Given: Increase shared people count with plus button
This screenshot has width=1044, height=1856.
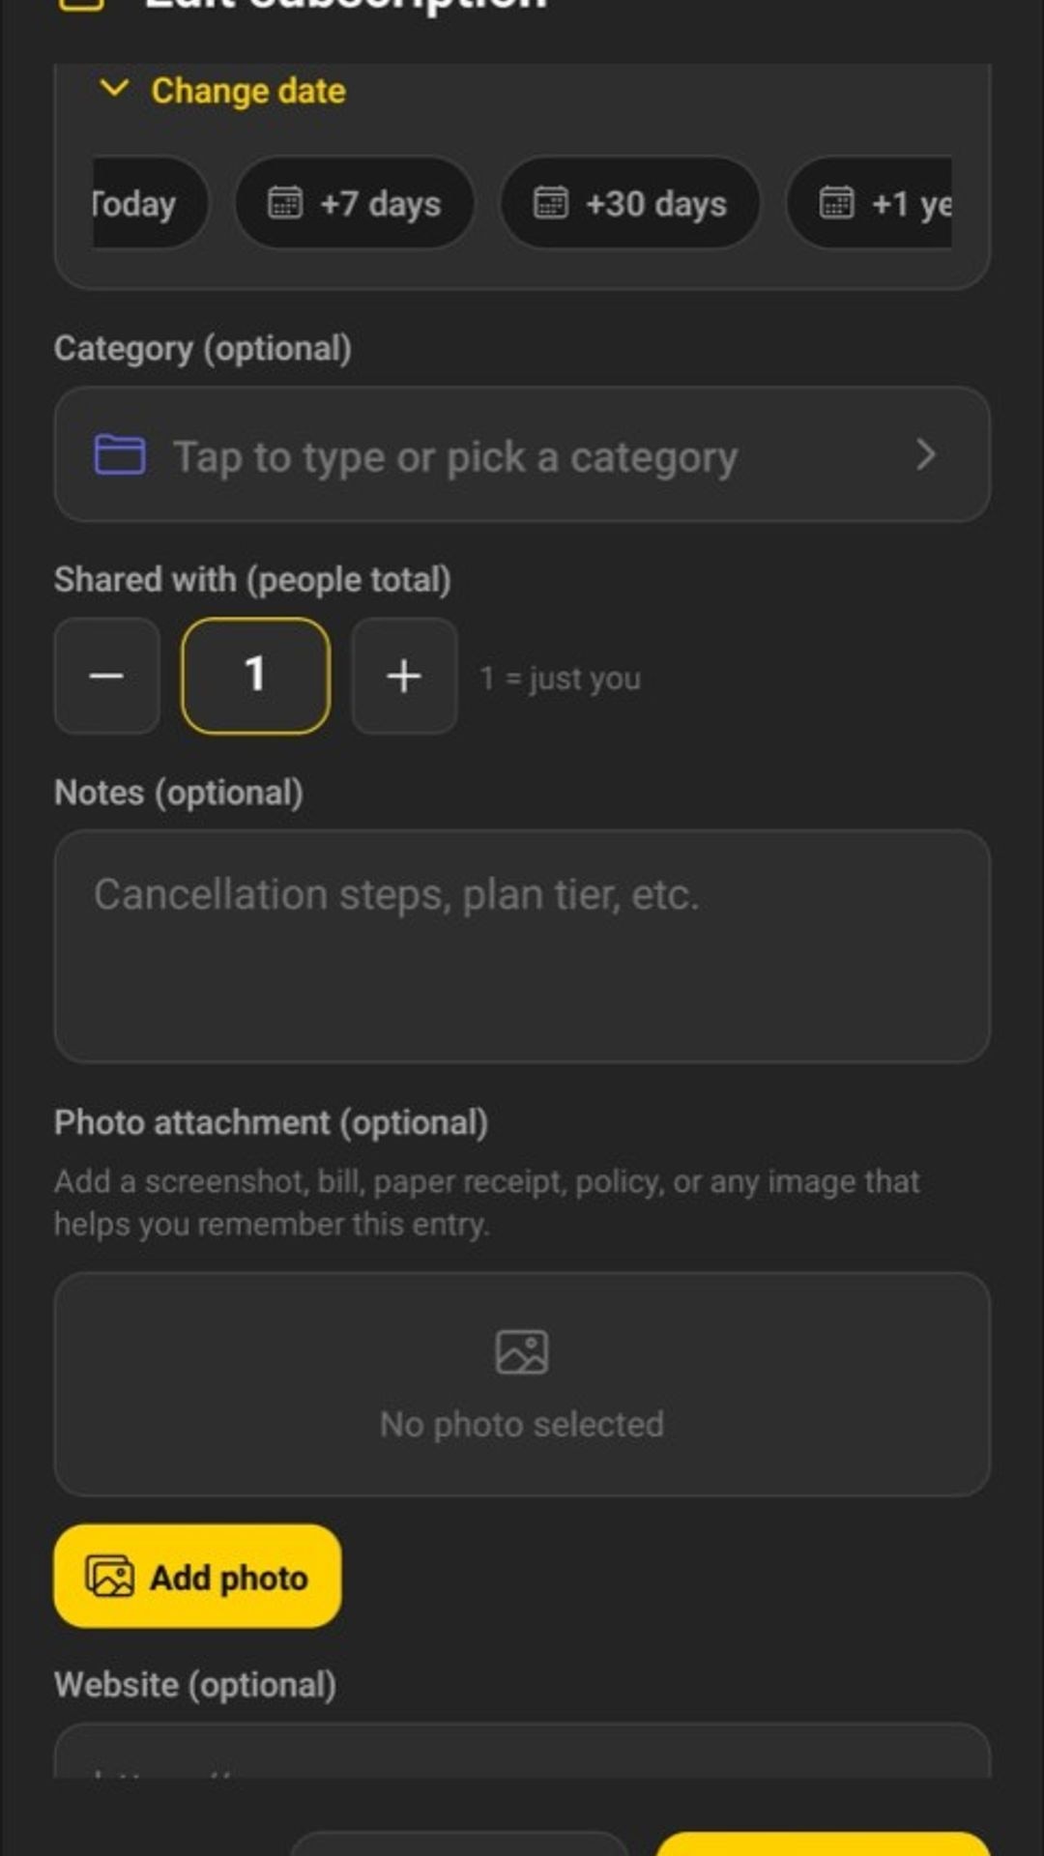Looking at the screenshot, I should pyautogui.click(x=405, y=676).
